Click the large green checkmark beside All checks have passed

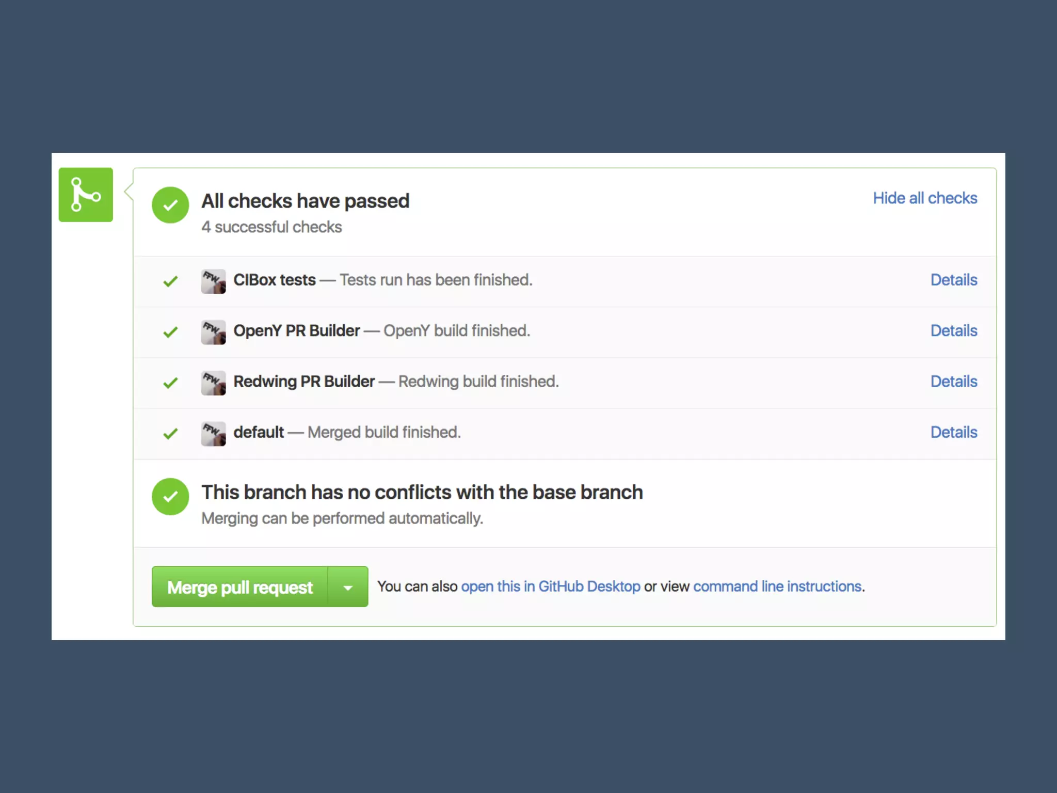[x=170, y=205]
